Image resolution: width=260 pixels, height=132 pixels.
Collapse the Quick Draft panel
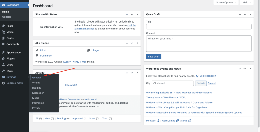coord(250,14)
